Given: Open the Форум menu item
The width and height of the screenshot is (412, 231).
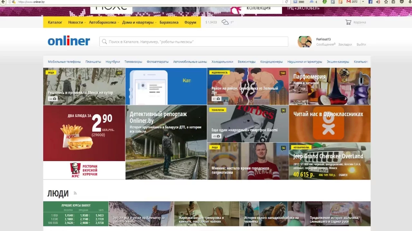Looking at the screenshot, I should point(190,22).
